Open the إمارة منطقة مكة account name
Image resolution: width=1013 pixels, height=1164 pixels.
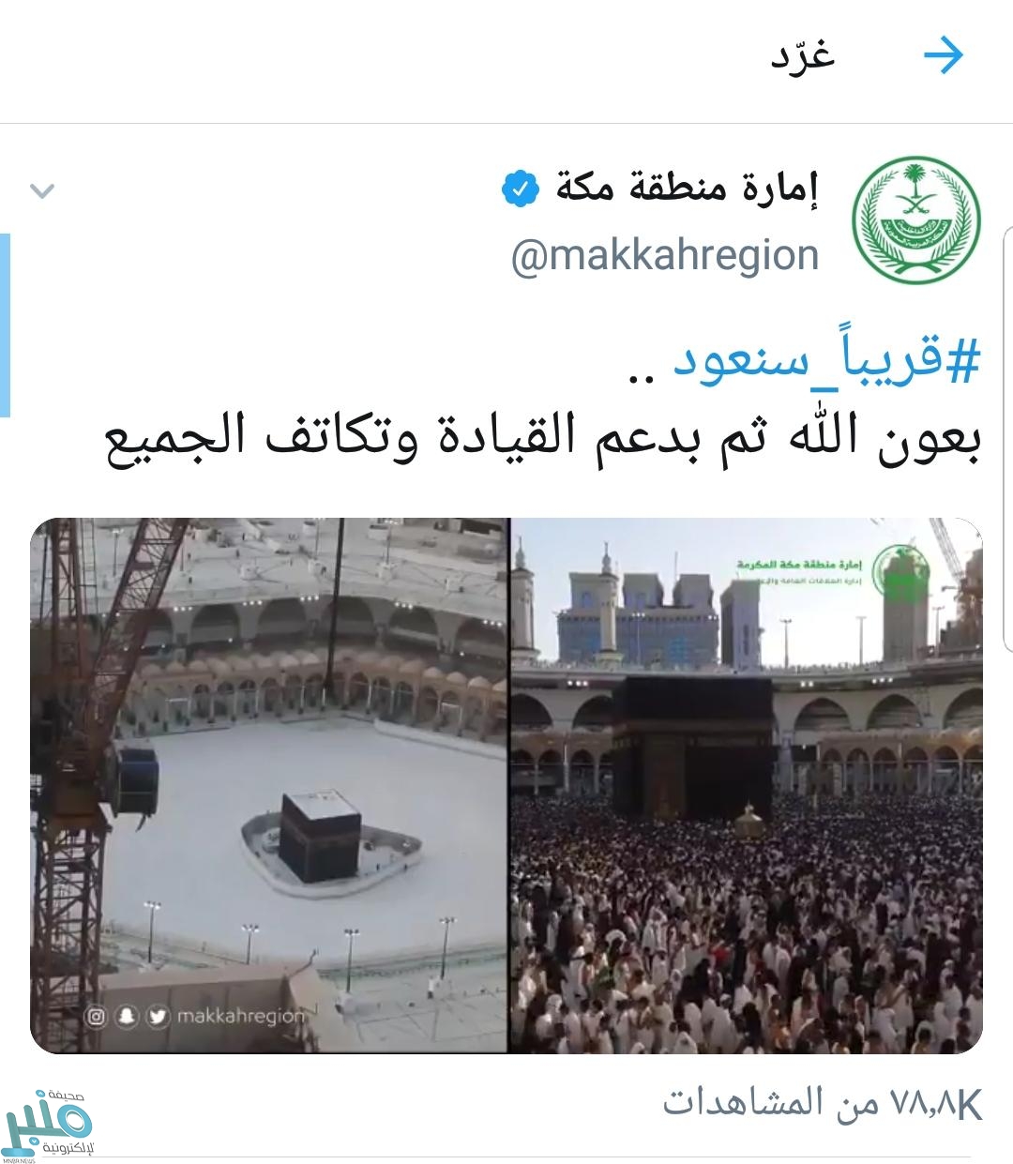pyautogui.click(x=687, y=189)
